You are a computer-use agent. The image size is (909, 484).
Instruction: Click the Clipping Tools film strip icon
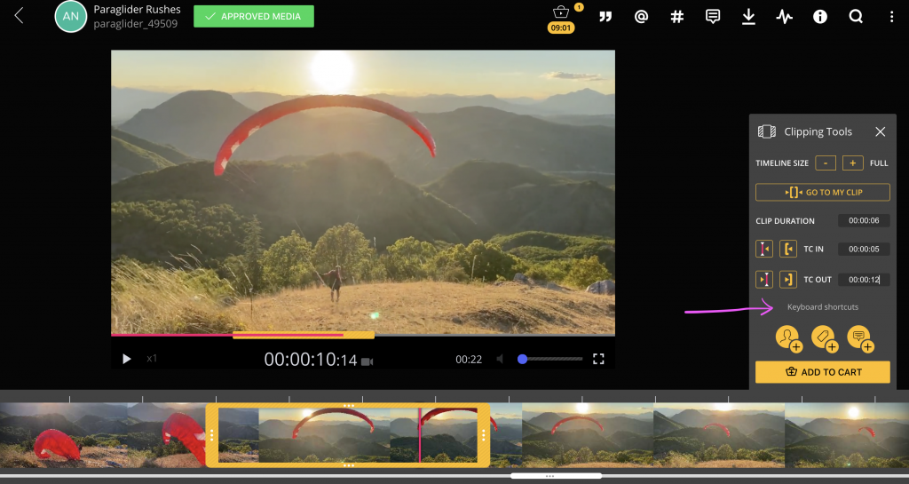pos(766,131)
